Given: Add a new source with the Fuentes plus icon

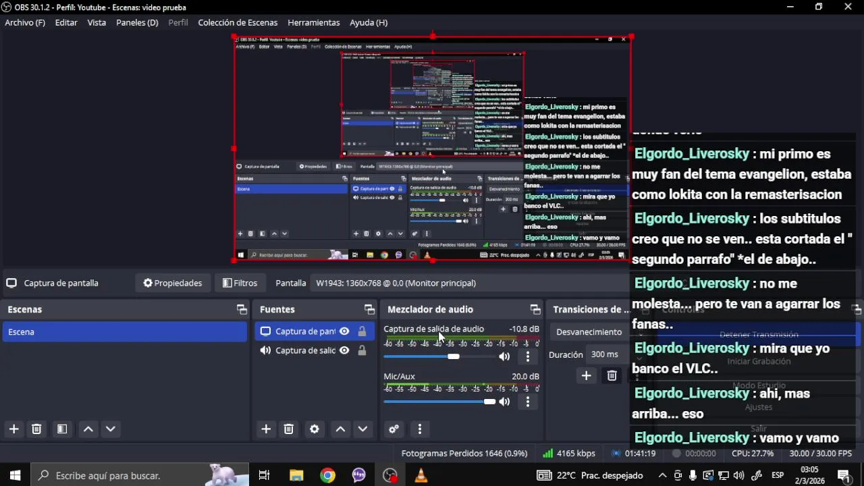Looking at the screenshot, I should 266,429.
